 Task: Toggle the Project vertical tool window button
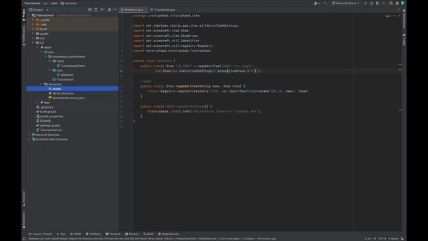[24, 15]
